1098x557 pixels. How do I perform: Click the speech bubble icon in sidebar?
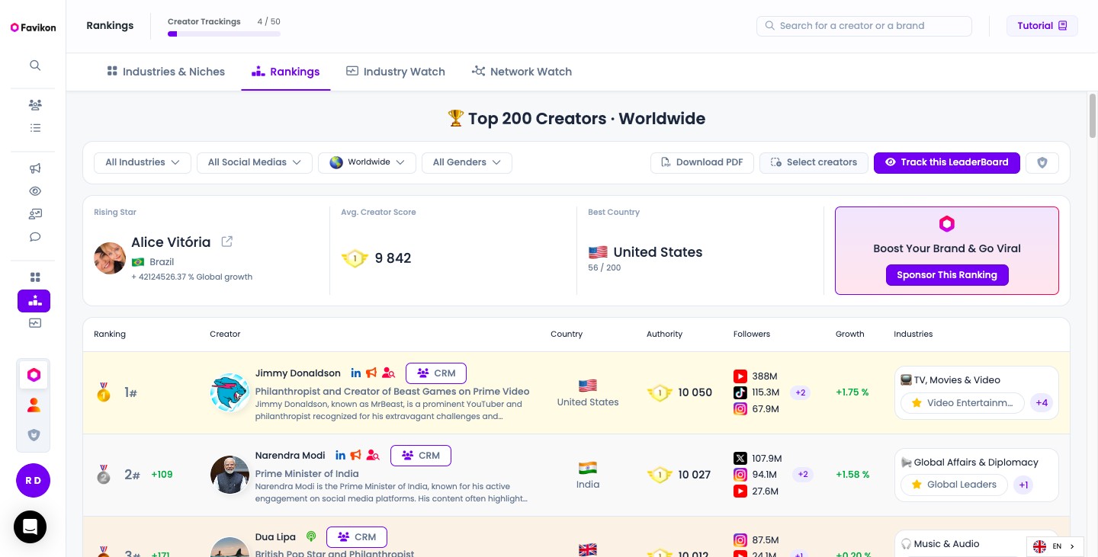click(x=35, y=237)
